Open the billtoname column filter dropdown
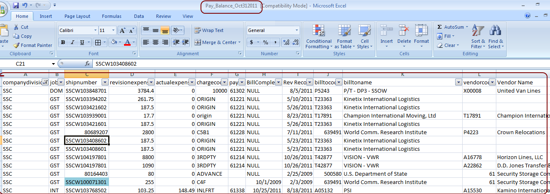Viewport: 550px width, 194px height. [x=458, y=82]
